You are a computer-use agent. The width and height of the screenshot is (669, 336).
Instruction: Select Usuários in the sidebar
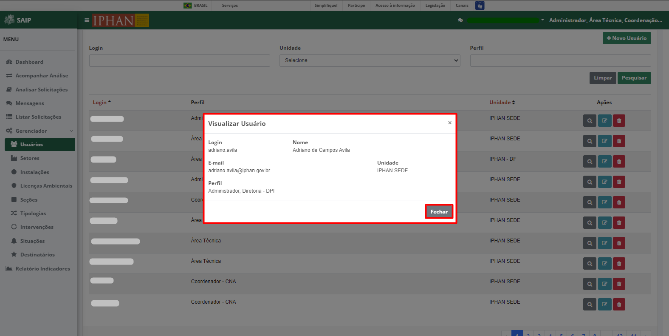click(x=40, y=145)
